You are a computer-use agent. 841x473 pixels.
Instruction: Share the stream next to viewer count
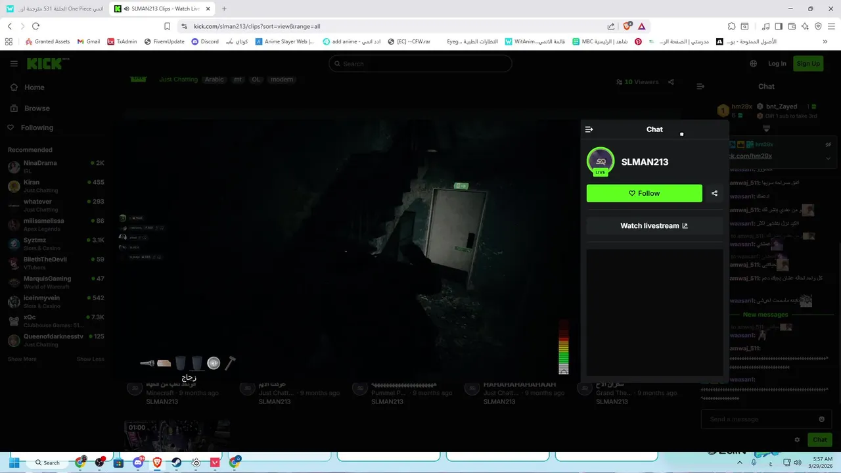[x=671, y=82]
